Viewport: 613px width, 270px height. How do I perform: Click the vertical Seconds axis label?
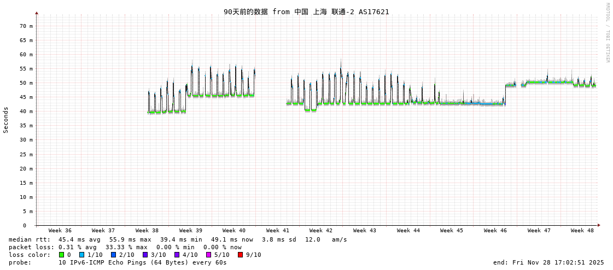(x=6, y=120)
